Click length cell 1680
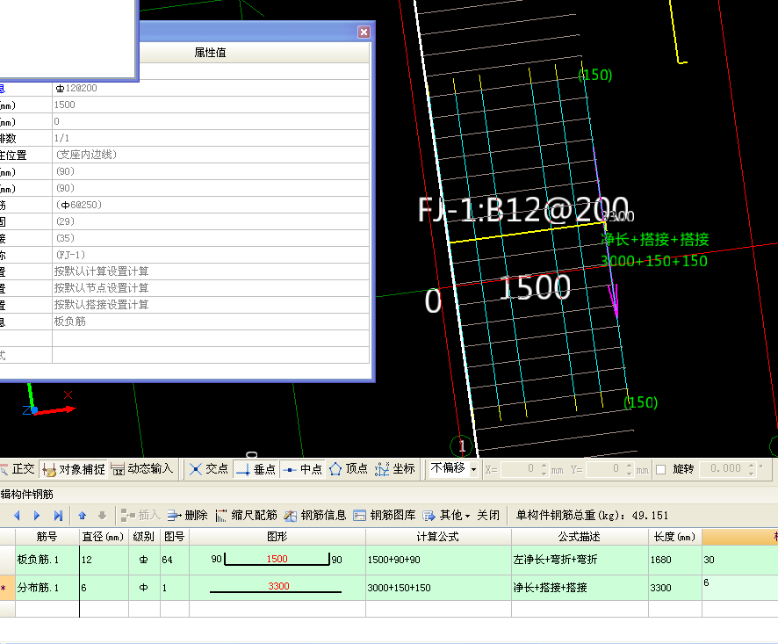Screen dimensions: 778x644 pos(674,560)
